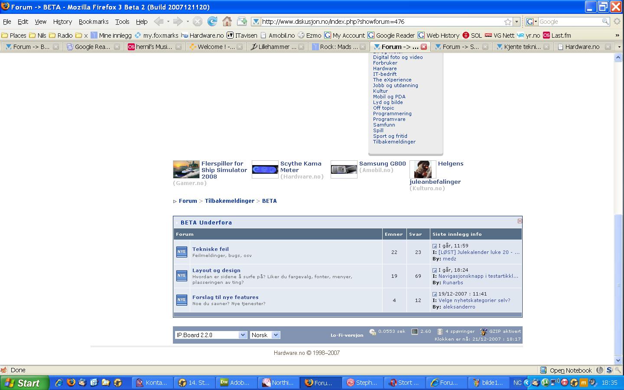Screen dimensions: 624x390
Task: Switch to the Lillehammer tab
Action: coord(277,47)
